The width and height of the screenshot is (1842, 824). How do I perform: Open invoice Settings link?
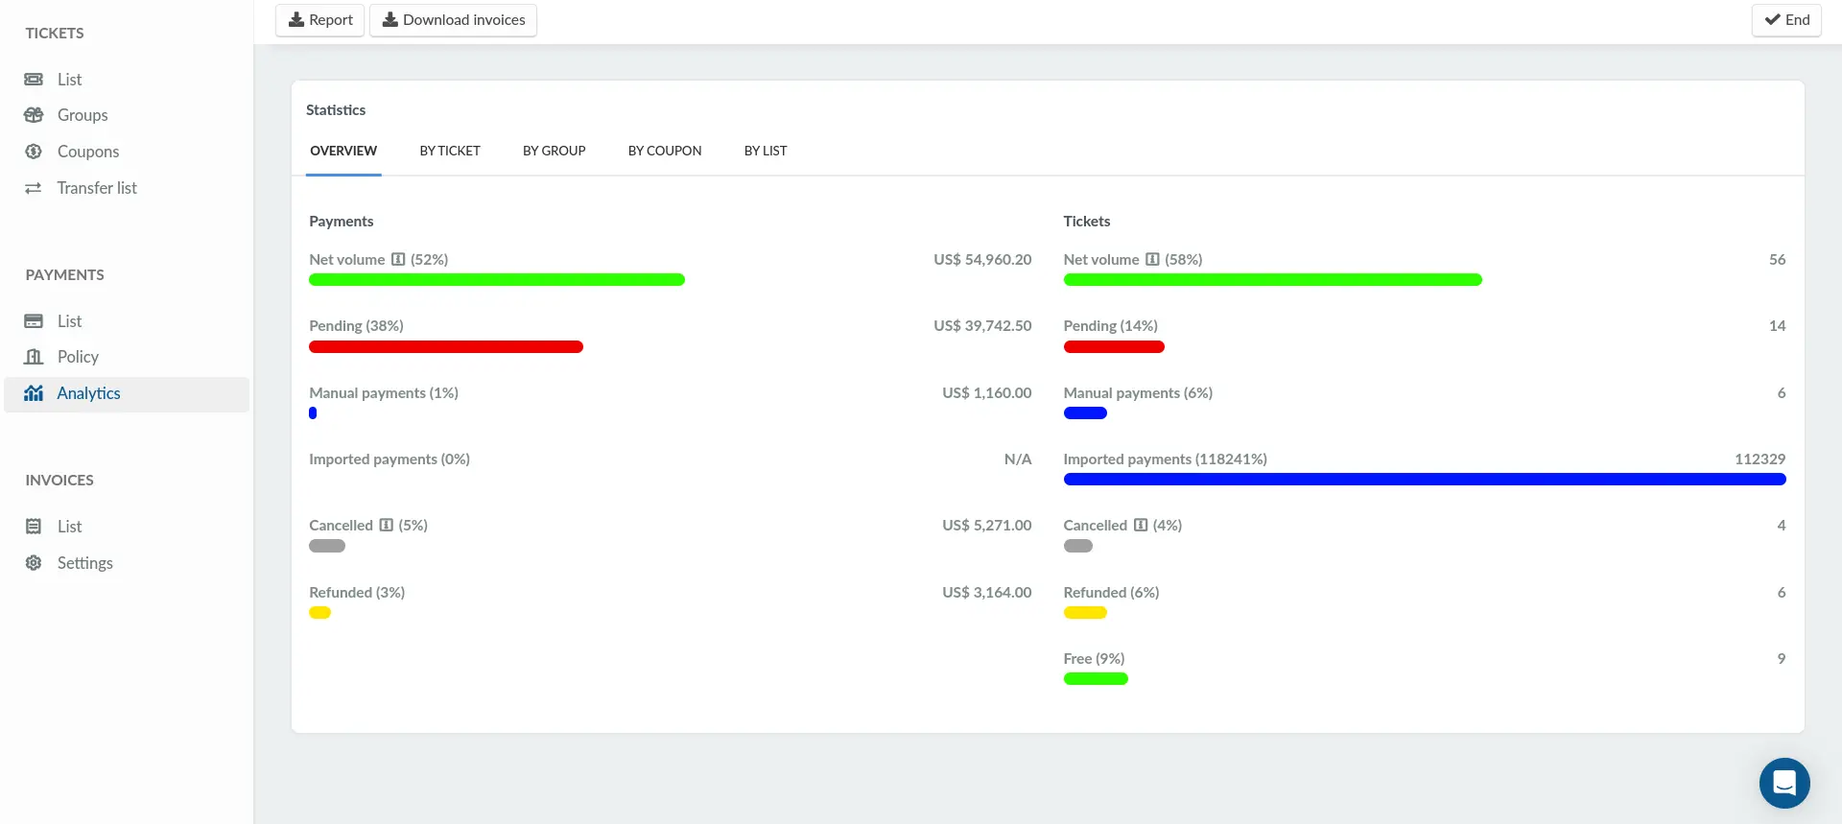(x=85, y=563)
